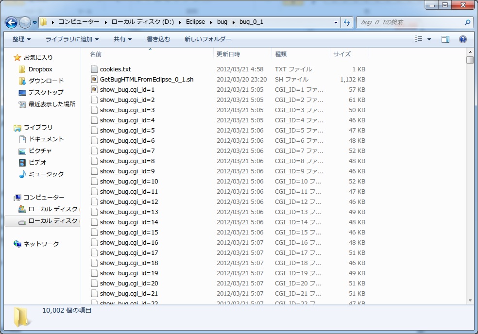Click the vertical scrollbar thumb
Viewport: 478px width, 334px height.
coord(470,60)
